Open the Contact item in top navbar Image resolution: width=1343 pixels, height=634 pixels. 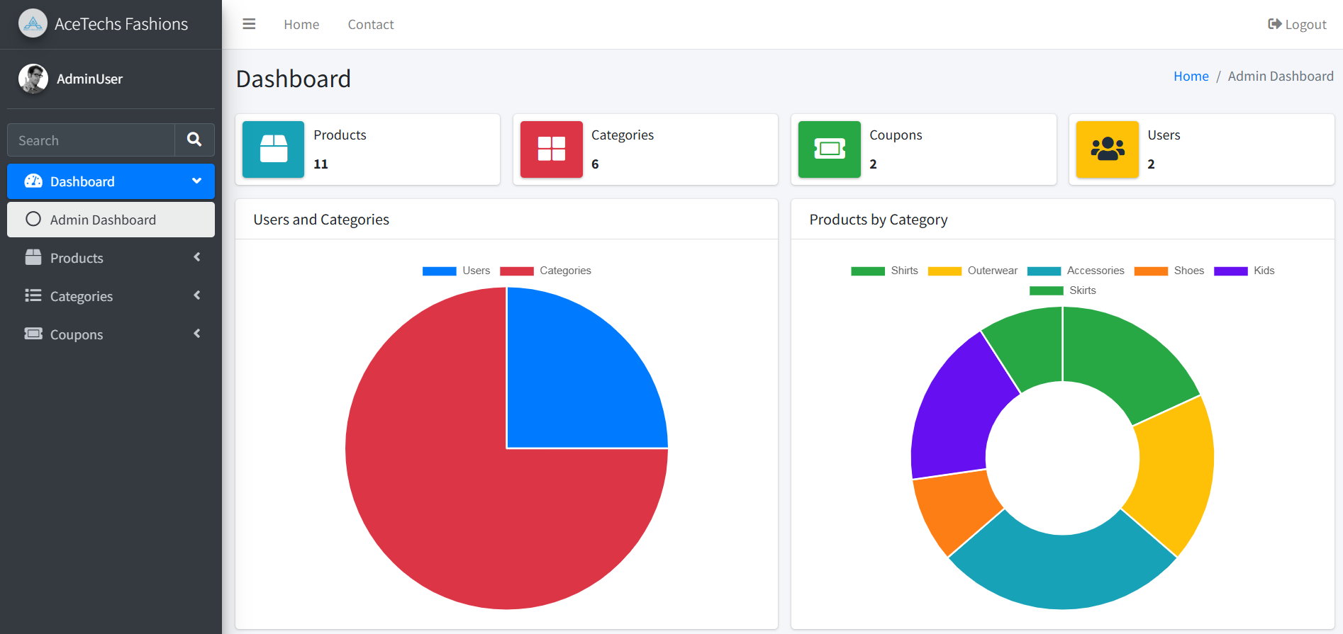[x=371, y=24]
